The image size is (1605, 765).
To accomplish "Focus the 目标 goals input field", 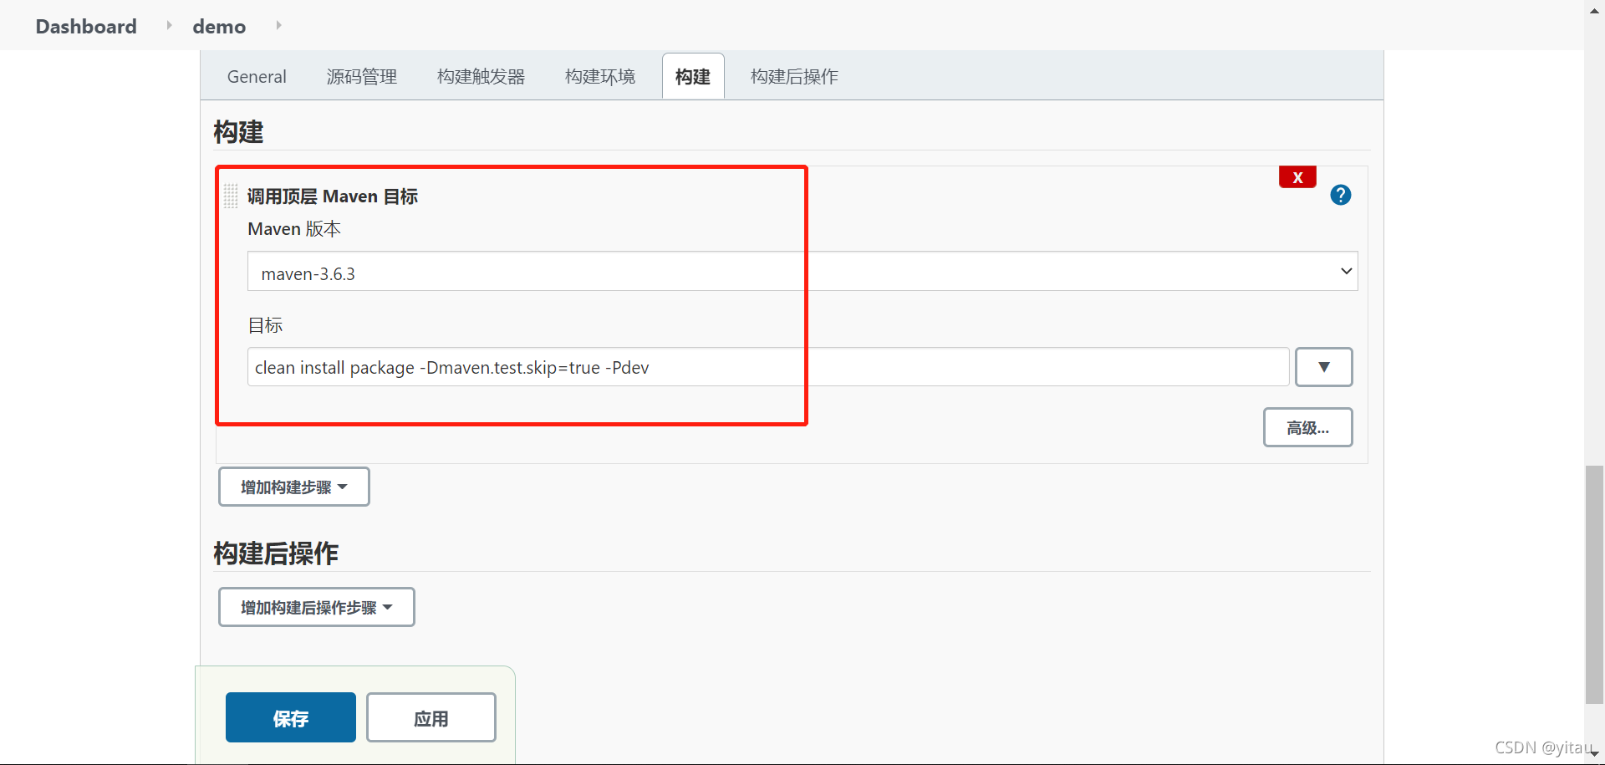I will click(x=768, y=367).
